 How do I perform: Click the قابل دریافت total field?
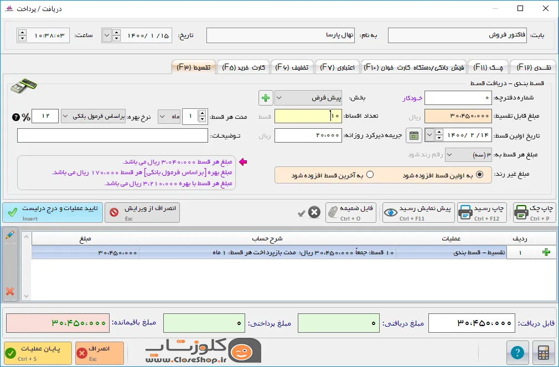[472, 323]
